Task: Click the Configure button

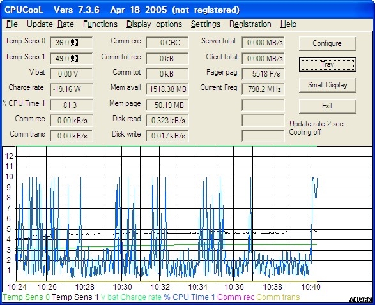Action: [328, 43]
